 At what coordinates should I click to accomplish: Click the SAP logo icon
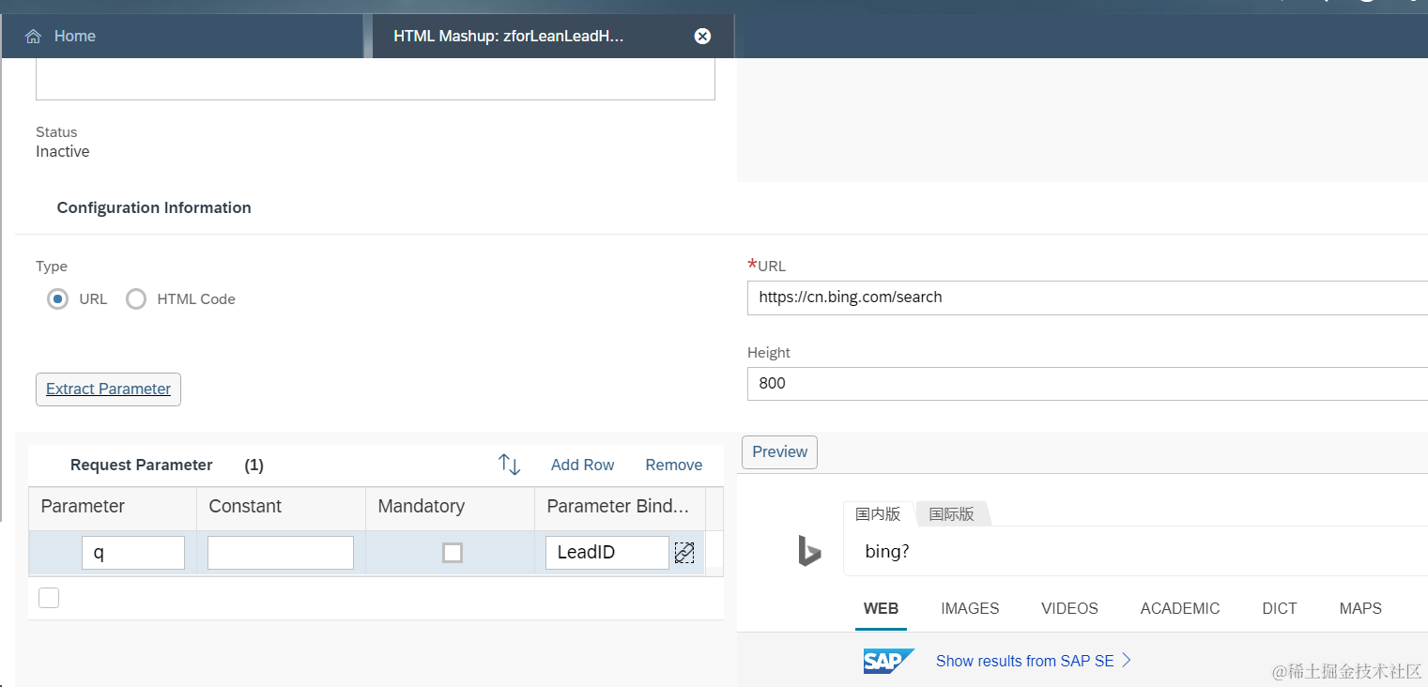[888, 661]
